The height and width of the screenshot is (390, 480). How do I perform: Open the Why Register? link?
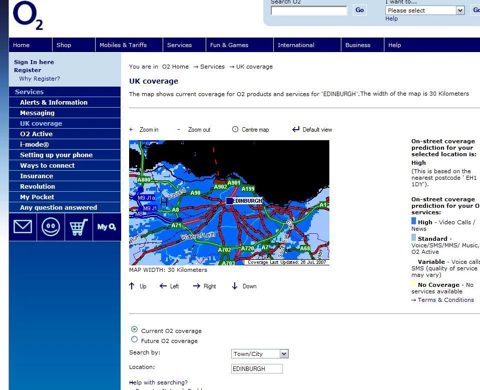point(40,79)
